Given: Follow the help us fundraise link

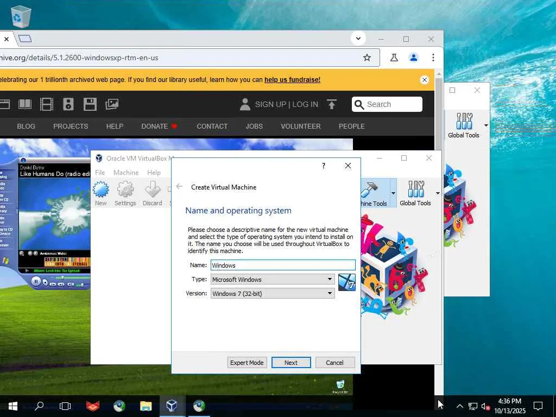Looking at the screenshot, I should pos(292,80).
